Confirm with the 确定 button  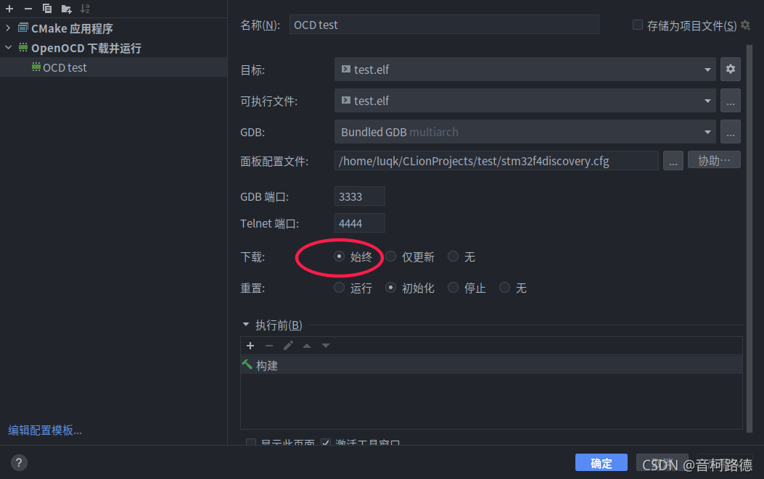[601, 463]
